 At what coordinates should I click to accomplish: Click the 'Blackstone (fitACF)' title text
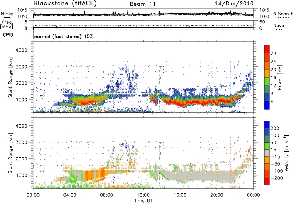coord(65,3)
